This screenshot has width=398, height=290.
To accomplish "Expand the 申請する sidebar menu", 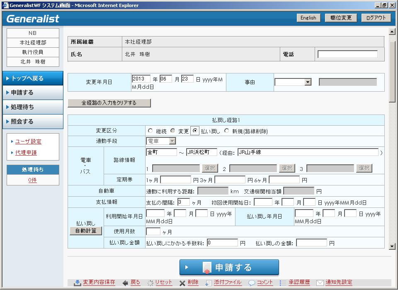I will pos(32,93).
